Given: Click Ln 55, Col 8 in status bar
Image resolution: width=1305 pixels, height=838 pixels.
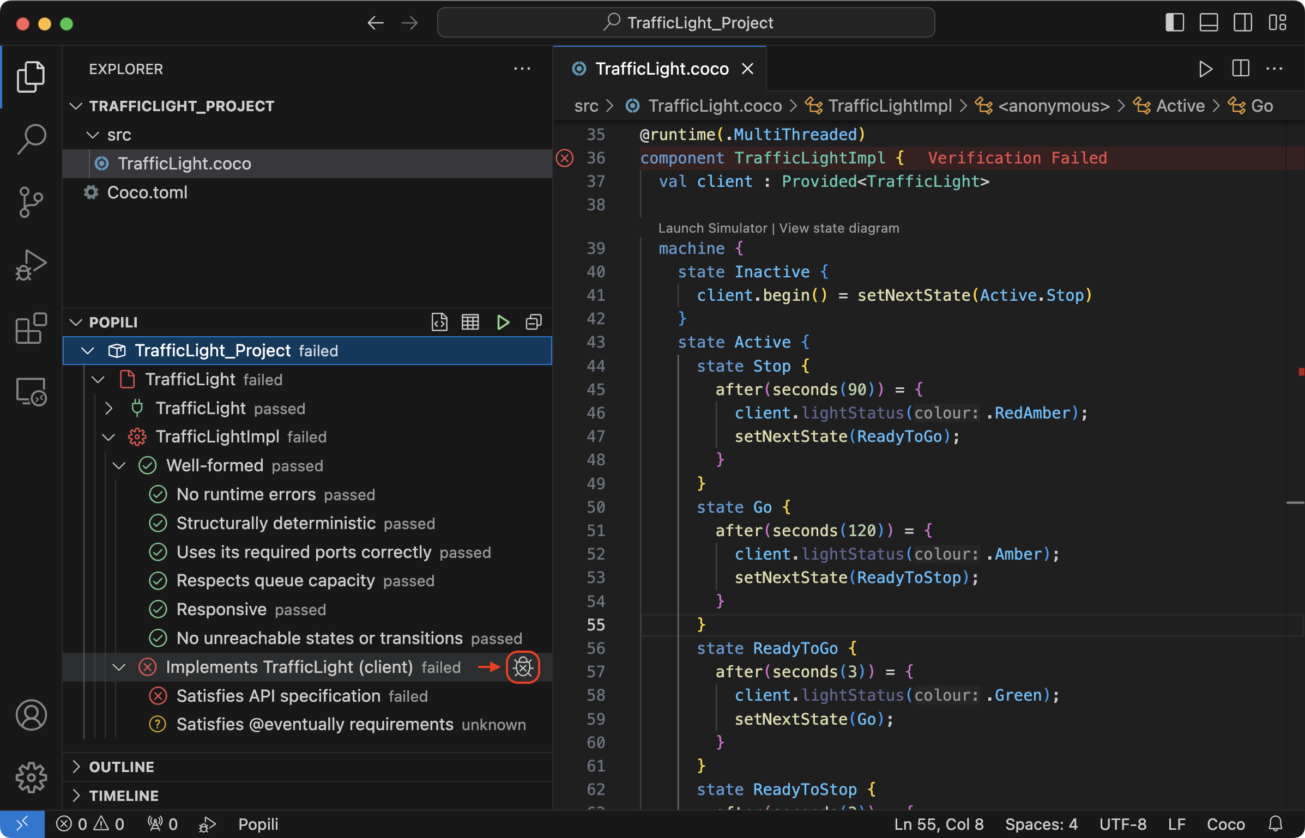Looking at the screenshot, I should tap(939, 824).
